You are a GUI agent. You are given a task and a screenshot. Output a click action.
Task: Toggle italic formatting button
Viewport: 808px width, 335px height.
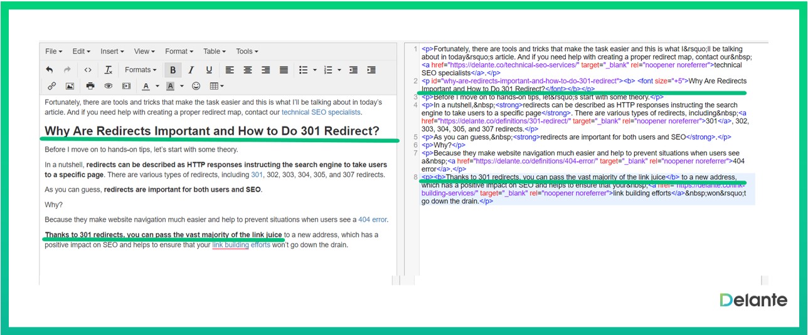pos(191,70)
